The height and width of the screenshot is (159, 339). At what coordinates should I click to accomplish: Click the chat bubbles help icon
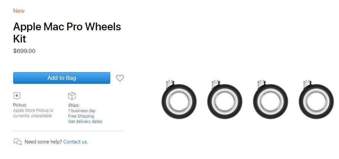point(18,141)
